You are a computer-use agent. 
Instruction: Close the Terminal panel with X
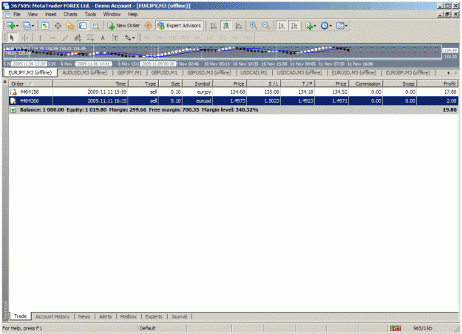pos(4,81)
